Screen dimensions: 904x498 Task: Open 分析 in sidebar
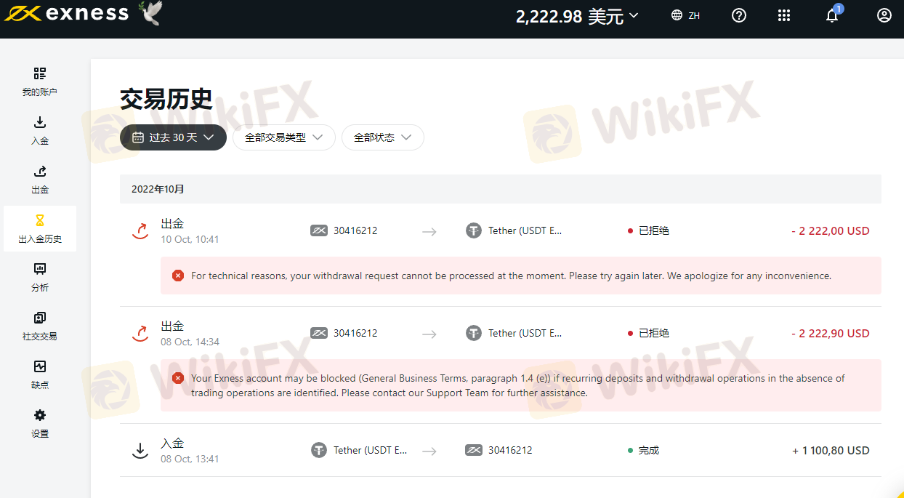click(40, 277)
